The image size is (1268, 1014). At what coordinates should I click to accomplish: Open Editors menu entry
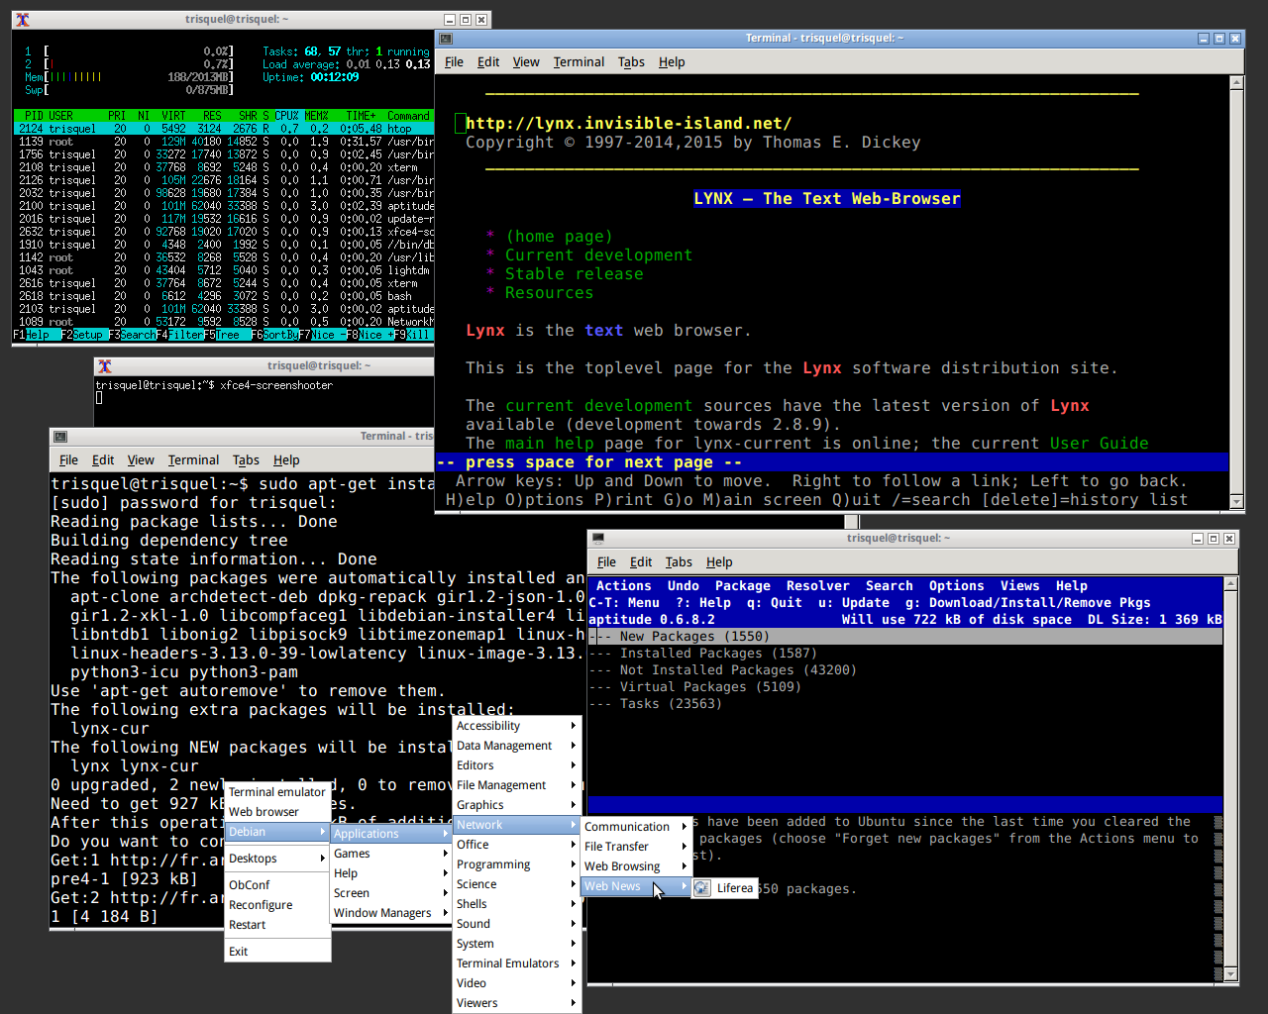(517, 765)
